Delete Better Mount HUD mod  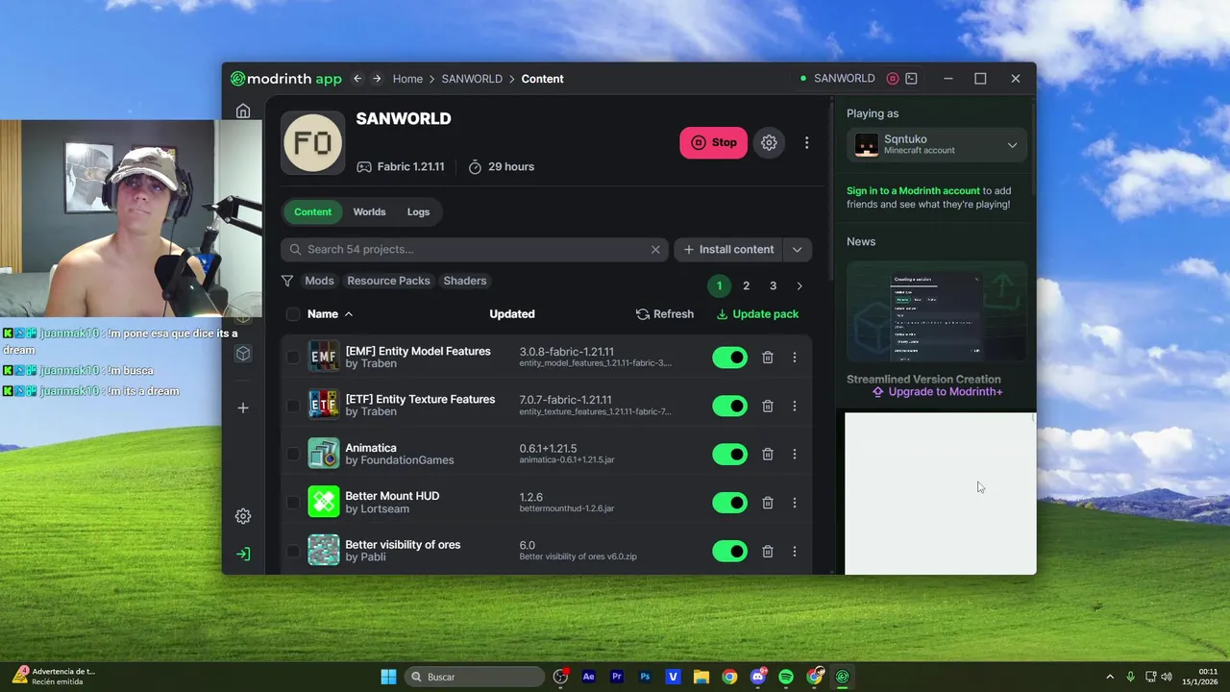pos(767,503)
